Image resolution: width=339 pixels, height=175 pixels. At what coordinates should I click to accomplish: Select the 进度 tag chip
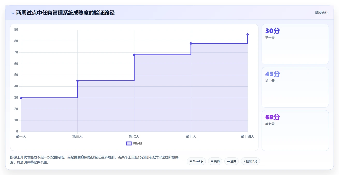232,161
